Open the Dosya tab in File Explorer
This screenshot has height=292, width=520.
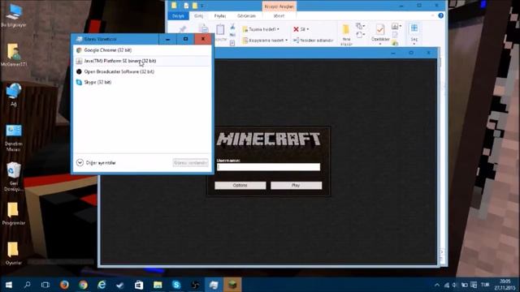point(178,16)
